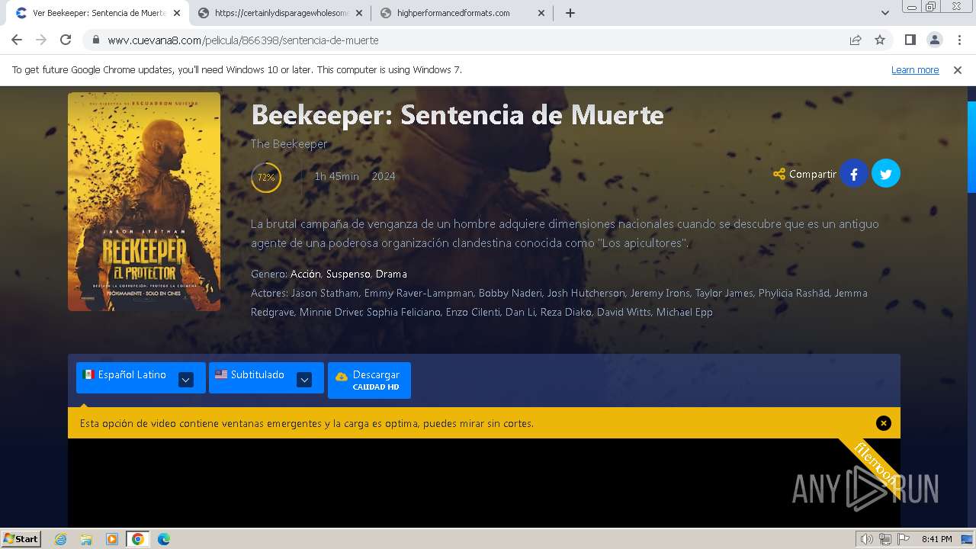Close the certainlydisparagewholesome tab
The image size is (976, 549).
(x=359, y=13)
